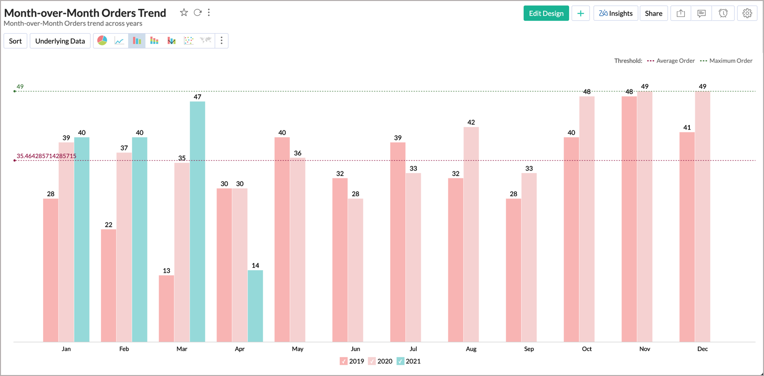Open report settings via gear icon
764x376 pixels.
point(747,13)
